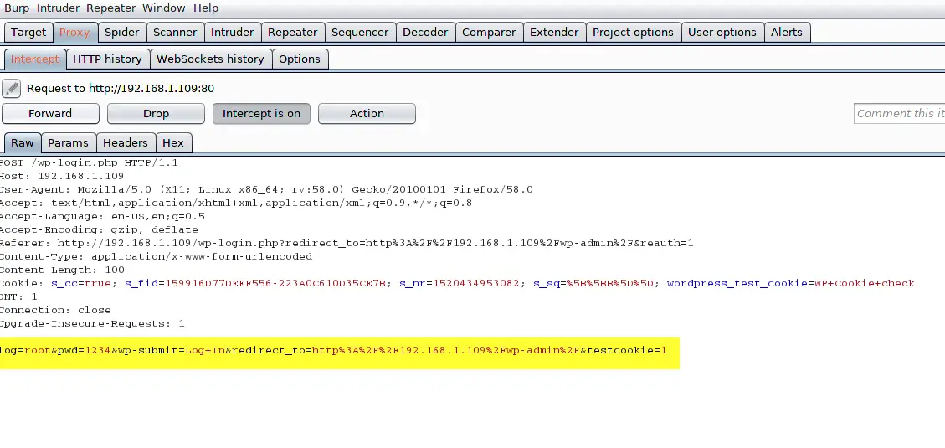Open the Decoder tab
This screenshot has width=945, height=448.
click(x=425, y=33)
